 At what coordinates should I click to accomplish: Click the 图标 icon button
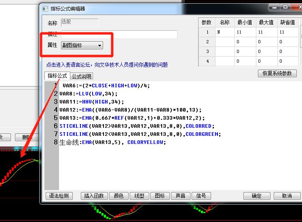click(x=160, y=196)
